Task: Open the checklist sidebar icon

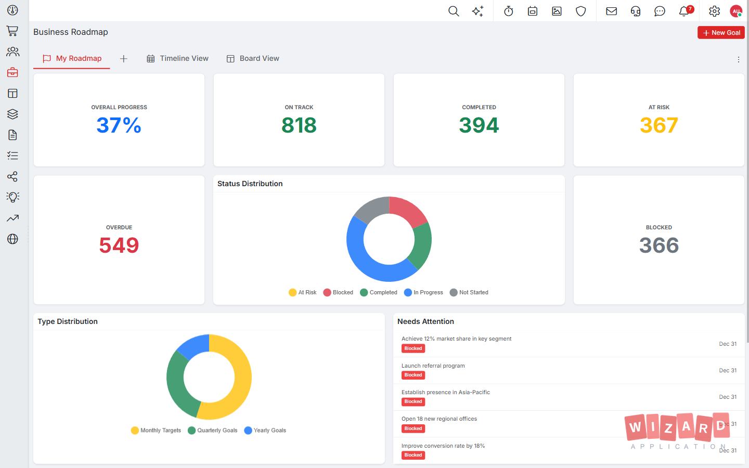Action: point(12,156)
